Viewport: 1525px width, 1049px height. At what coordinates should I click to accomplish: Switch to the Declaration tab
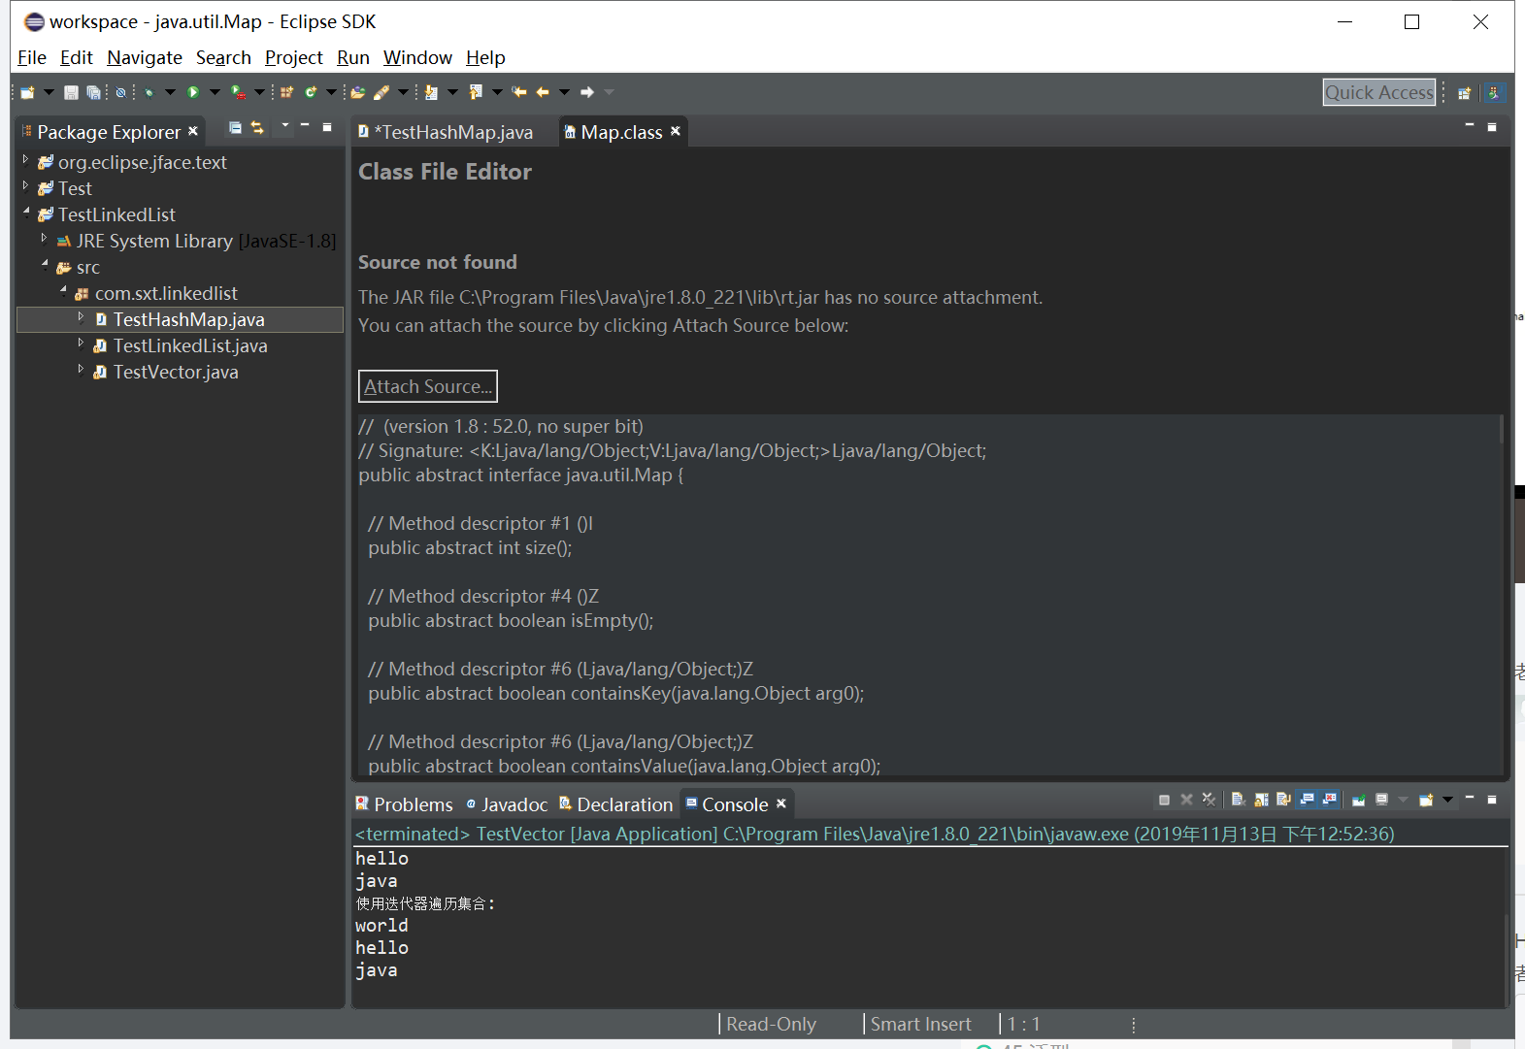pos(615,804)
